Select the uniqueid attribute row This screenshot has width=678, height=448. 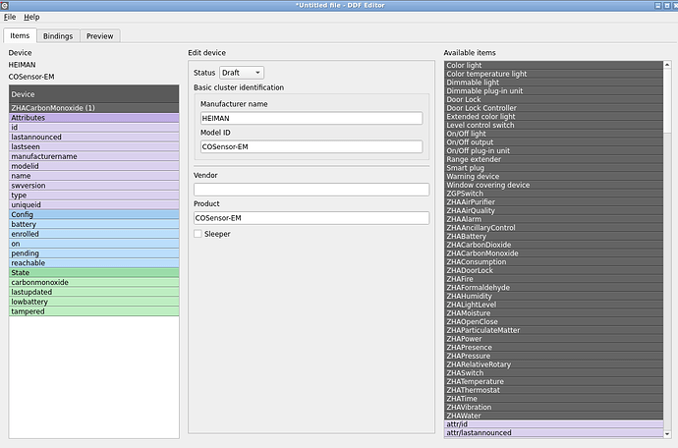tap(93, 205)
